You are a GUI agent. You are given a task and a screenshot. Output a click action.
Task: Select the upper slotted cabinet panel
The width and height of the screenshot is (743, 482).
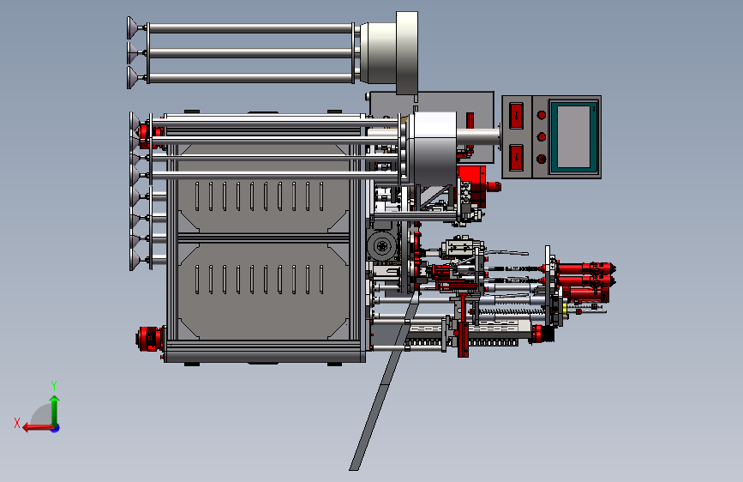point(263,189)
